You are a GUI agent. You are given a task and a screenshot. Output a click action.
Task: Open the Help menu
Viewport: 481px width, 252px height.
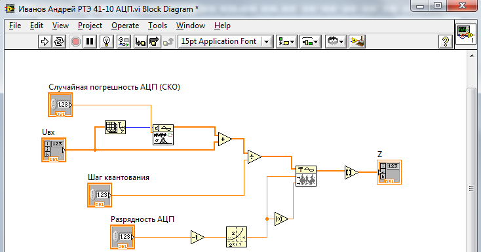click(x=222, y=26)
